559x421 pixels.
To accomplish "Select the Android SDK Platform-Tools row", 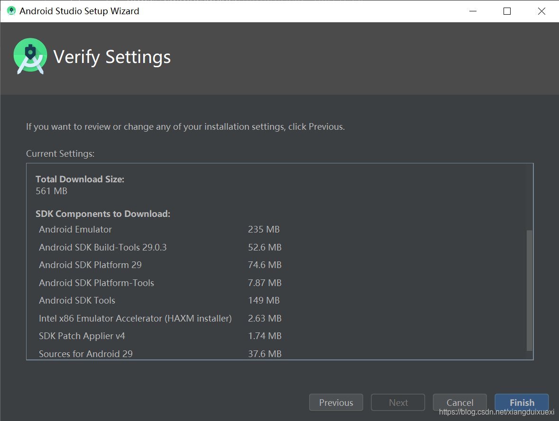I will [160, 283].
